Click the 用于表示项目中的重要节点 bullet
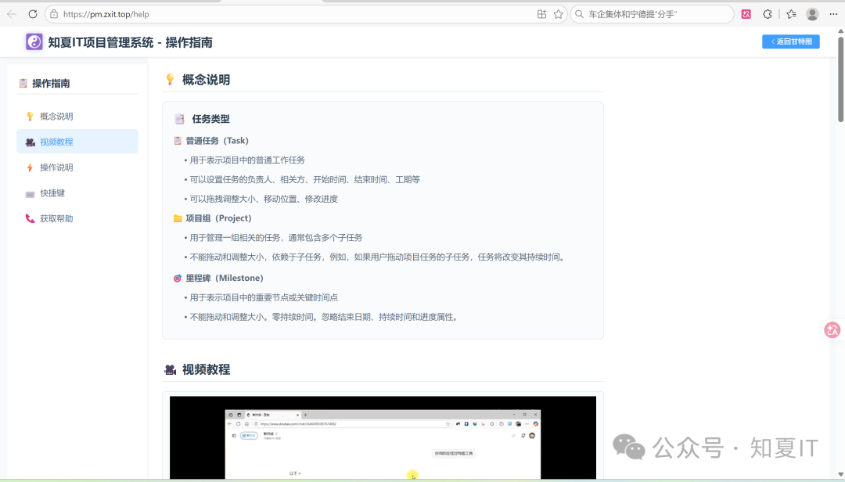The height and width of the screenshot is (482, 845). click(264, 297)
